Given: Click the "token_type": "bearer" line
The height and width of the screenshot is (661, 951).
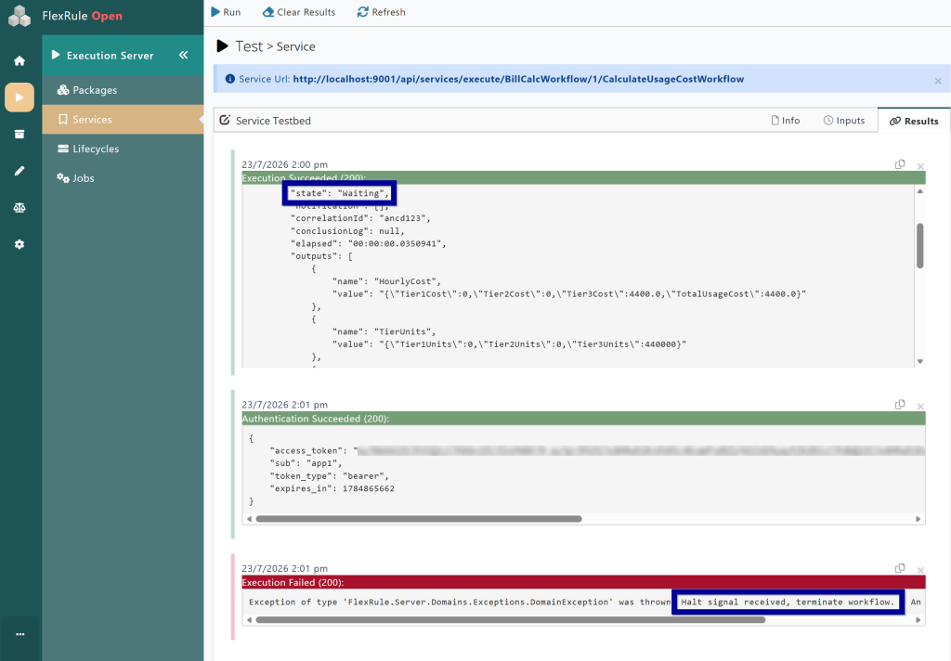Looking at the screenshot, I should [330, 476].
